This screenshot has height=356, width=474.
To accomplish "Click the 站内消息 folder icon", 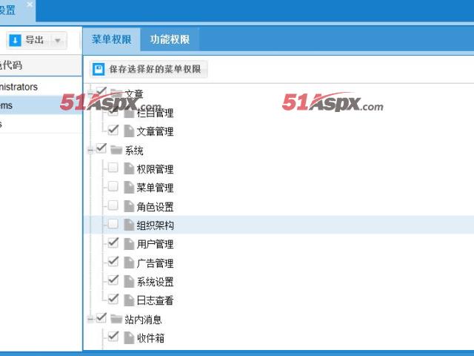I will [116, 319].
